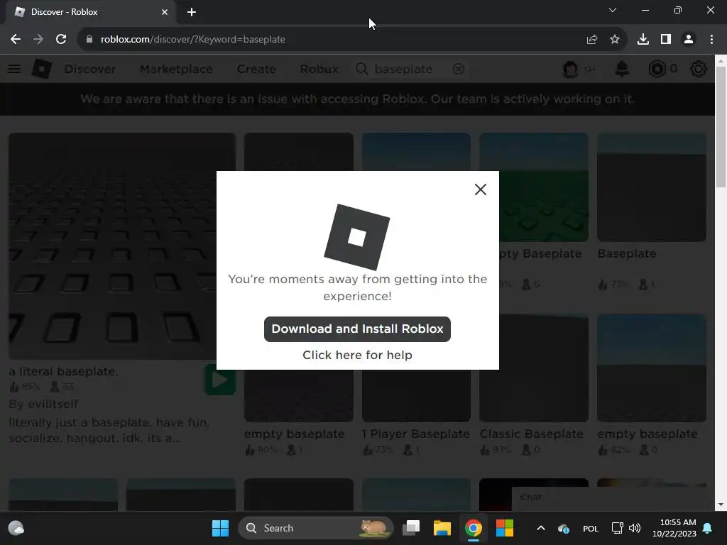This screenshot has width=727, height=545.
Task: Open the weather widget icon
Action: pyautogui.click(x=16, y=528)
